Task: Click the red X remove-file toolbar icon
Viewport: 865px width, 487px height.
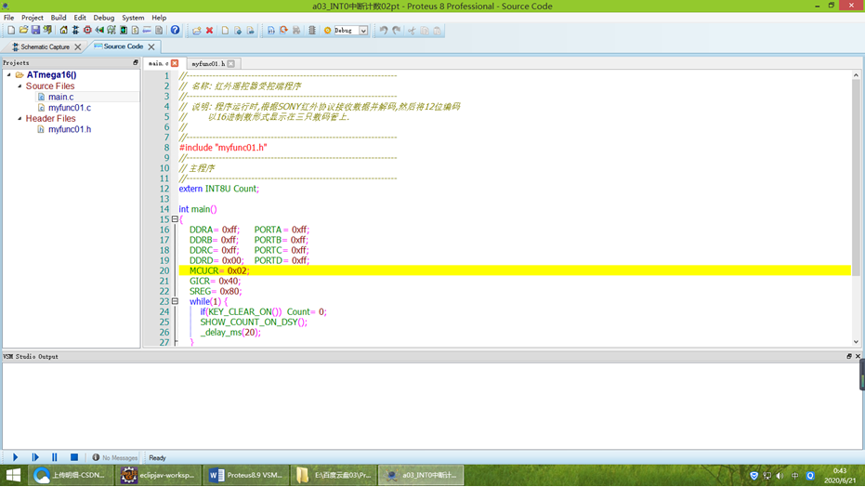Action: click(210, 31)
